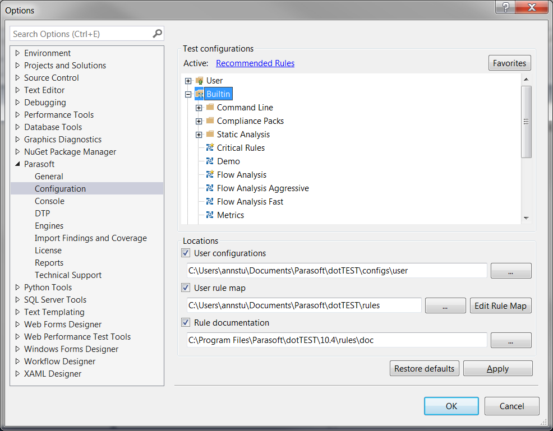Expand the Command Line folder node

[199, 108]
